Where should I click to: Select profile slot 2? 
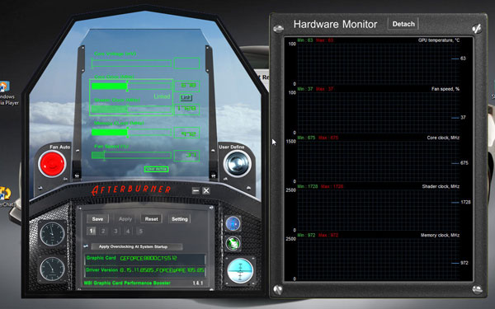[x=103, y=231]
